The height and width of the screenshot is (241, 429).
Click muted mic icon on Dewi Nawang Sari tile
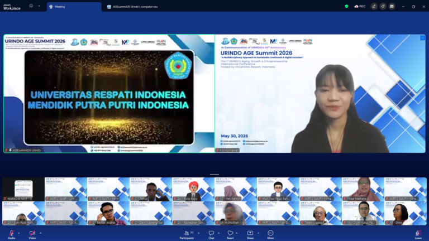tap(133, 223)
